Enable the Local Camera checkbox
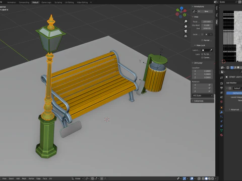Viewport: 242px width, 181px height. [x=202, y=34]
